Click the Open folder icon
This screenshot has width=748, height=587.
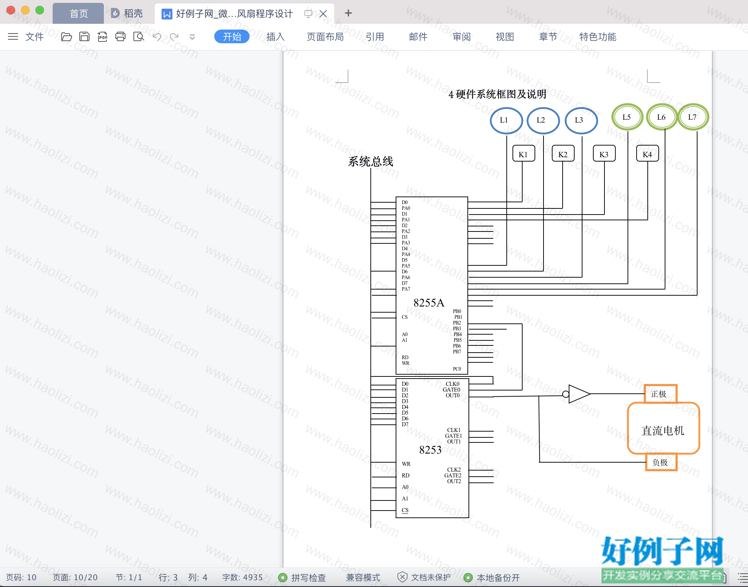point(66,36)
